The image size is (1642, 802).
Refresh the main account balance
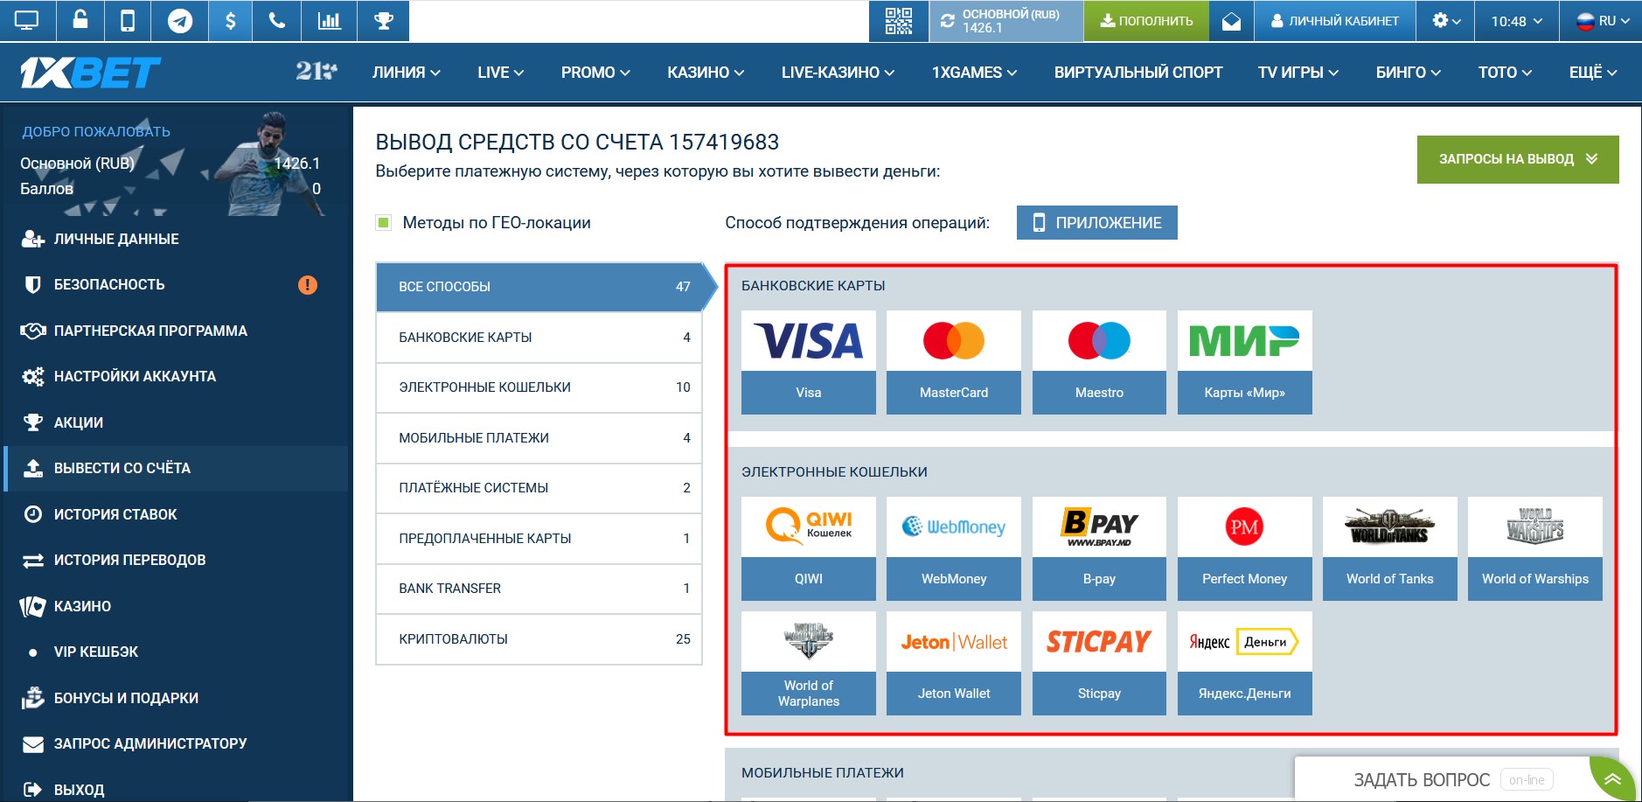tap(948, 21)
